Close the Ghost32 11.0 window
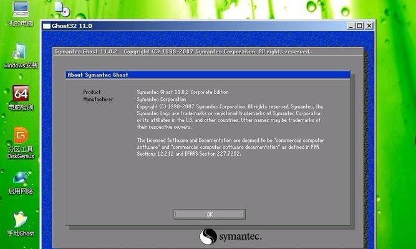Screen dimensions: 416x249 point(369,26)
